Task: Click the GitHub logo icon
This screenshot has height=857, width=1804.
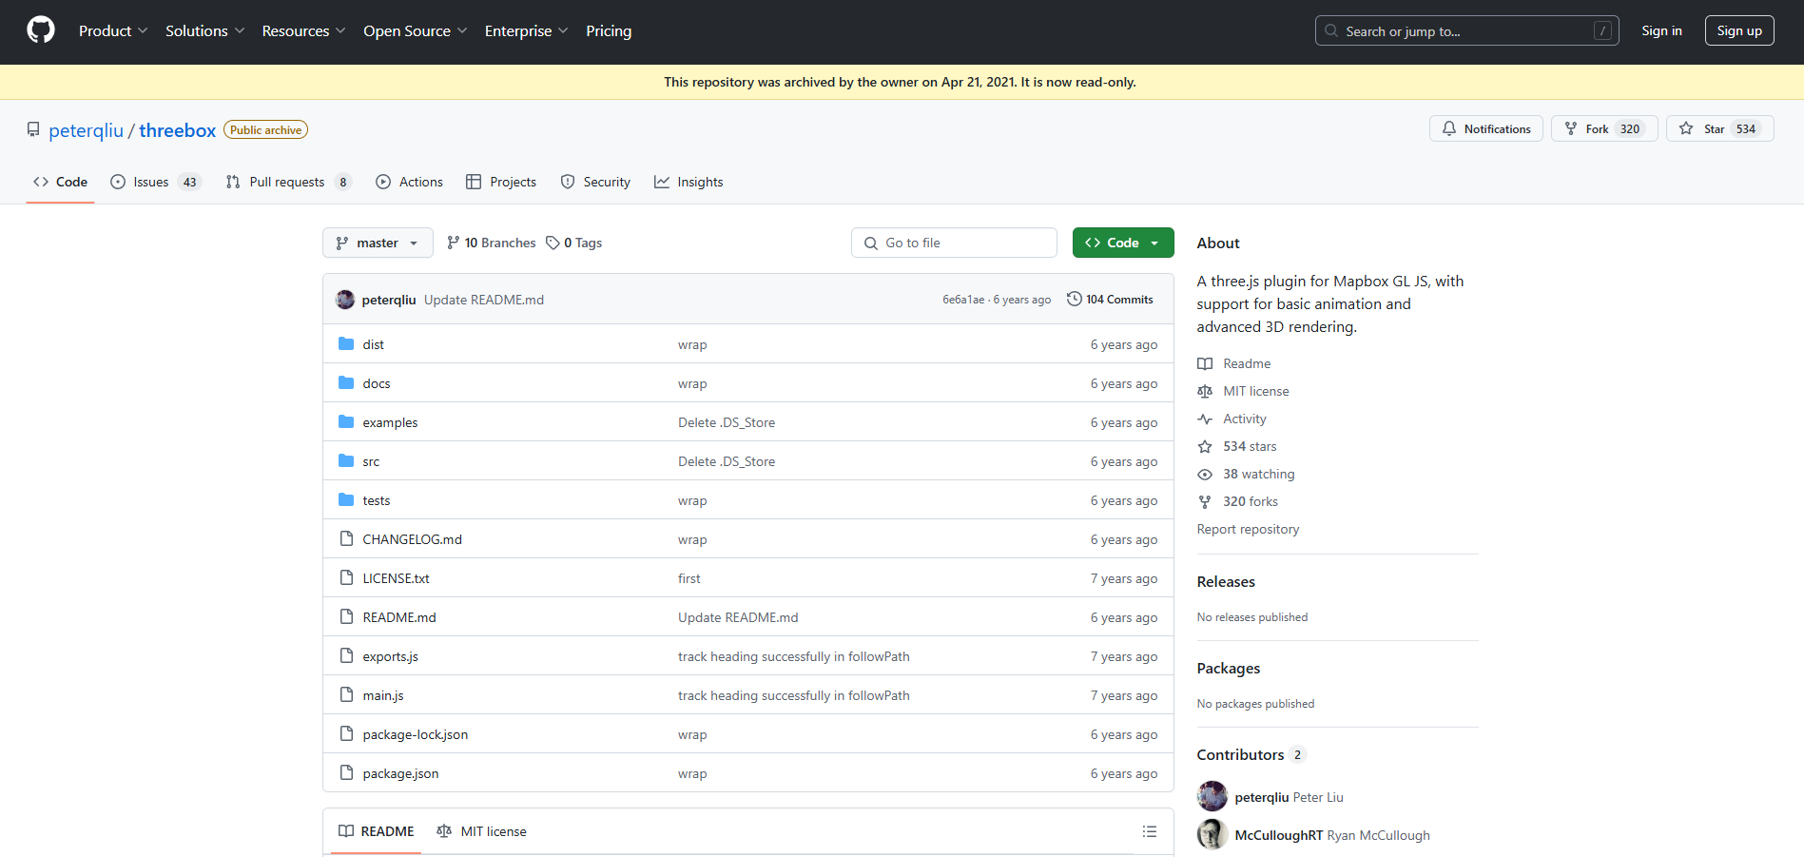Action: click(x=41, y=30)
